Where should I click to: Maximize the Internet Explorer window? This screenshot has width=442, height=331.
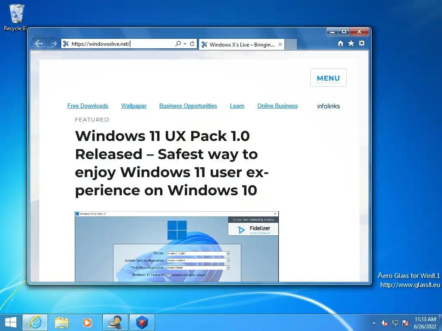(x=344, y=31)
